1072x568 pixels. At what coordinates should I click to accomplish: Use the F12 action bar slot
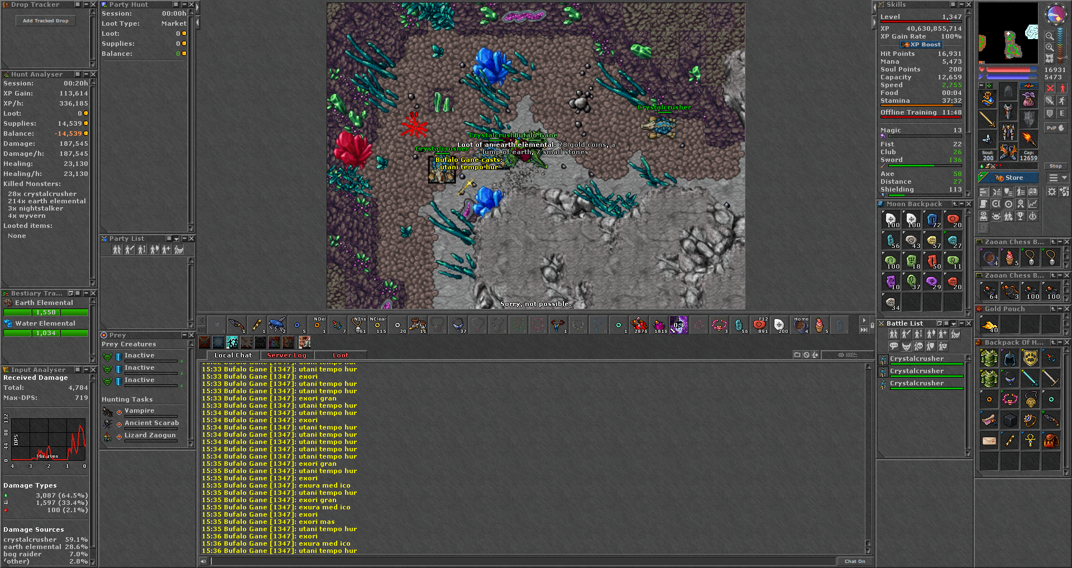(759, 325)
